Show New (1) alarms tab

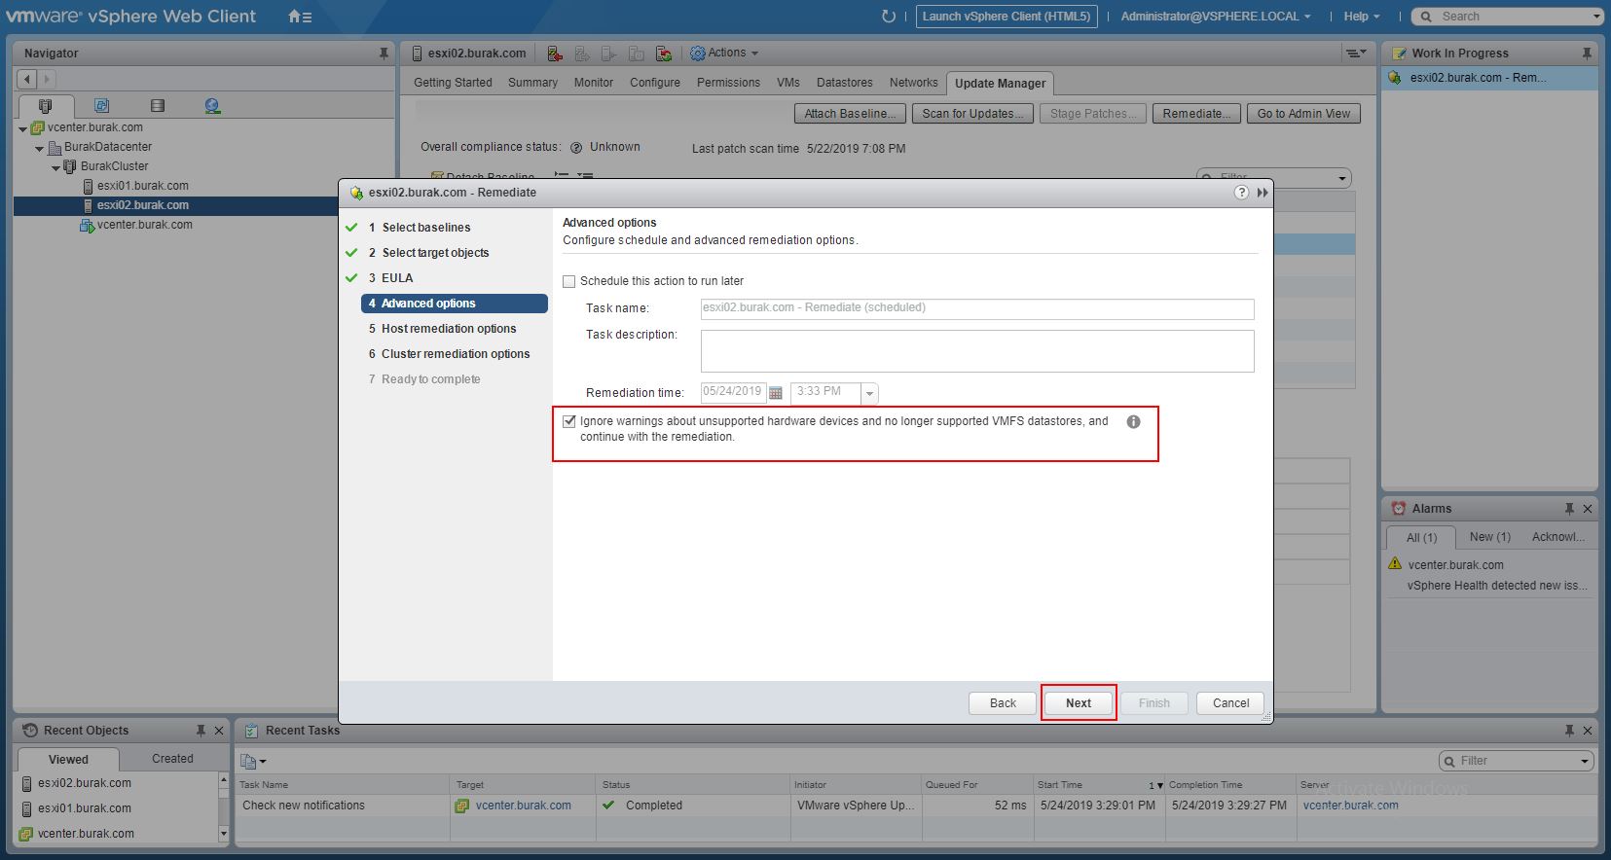pyautogui.click(x=1489, y=537)
